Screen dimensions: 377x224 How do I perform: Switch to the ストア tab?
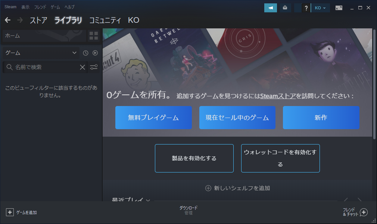(x=38, y=20)
